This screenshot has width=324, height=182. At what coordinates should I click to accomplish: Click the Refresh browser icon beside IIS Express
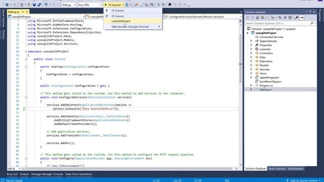click(127, 5)
